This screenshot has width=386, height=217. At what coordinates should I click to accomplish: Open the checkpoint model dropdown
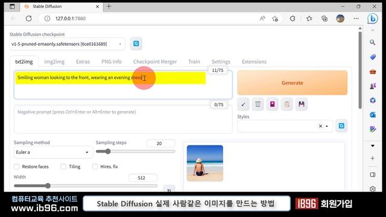coord(67,44)
